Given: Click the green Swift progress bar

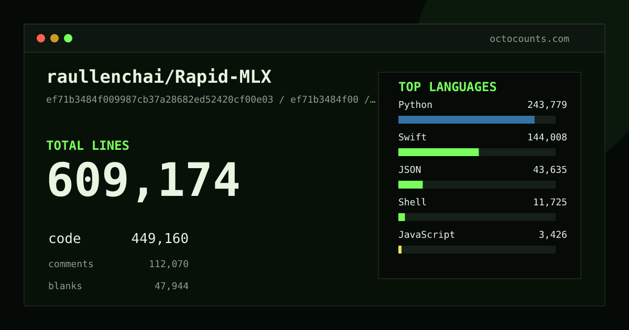Looking at the screenshot, I should click(x=439, y=152).
